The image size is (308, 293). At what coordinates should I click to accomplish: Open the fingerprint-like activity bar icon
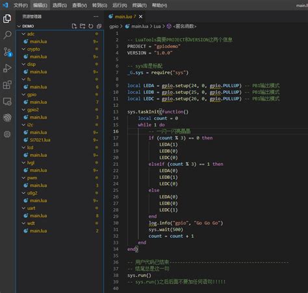[7, 118]
